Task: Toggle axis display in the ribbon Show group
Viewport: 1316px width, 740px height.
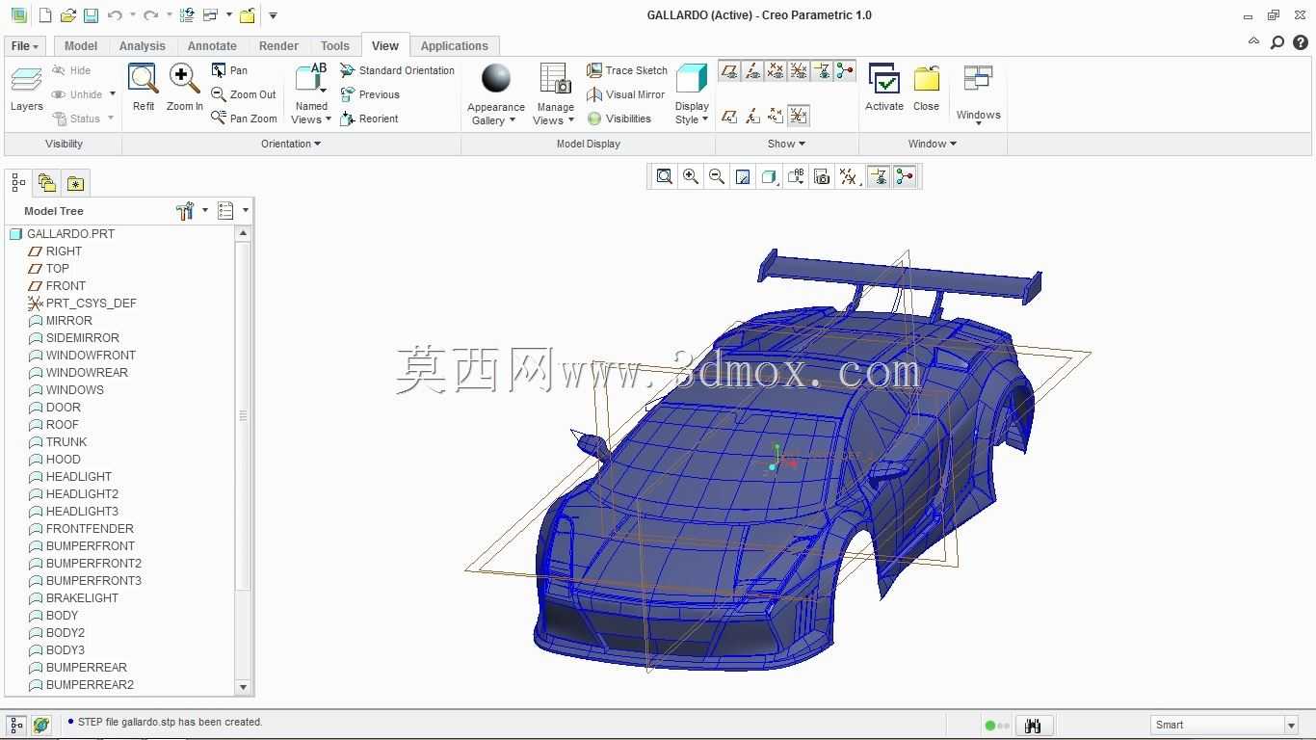Action: 752,70
